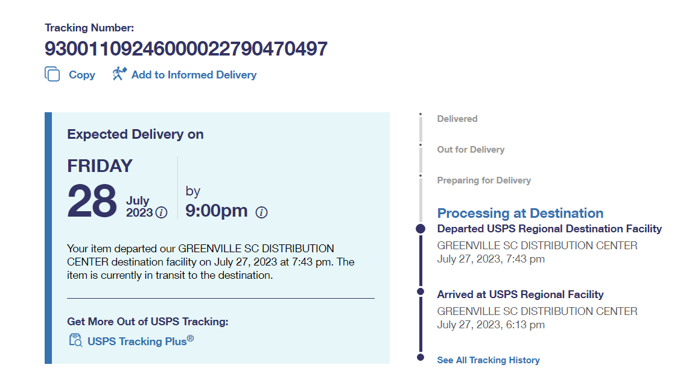Click the copy tracking number icon

tap(52, 74)
